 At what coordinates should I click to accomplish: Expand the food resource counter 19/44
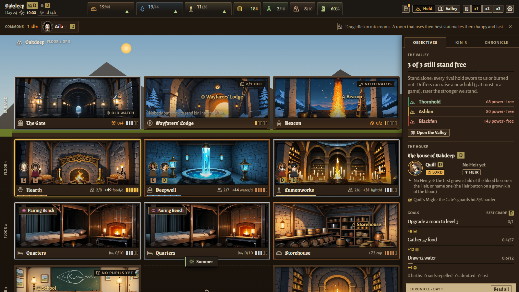pyautogui.click(x=111, y=9)
